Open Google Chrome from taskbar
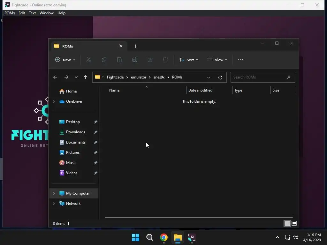 (164, 237)
